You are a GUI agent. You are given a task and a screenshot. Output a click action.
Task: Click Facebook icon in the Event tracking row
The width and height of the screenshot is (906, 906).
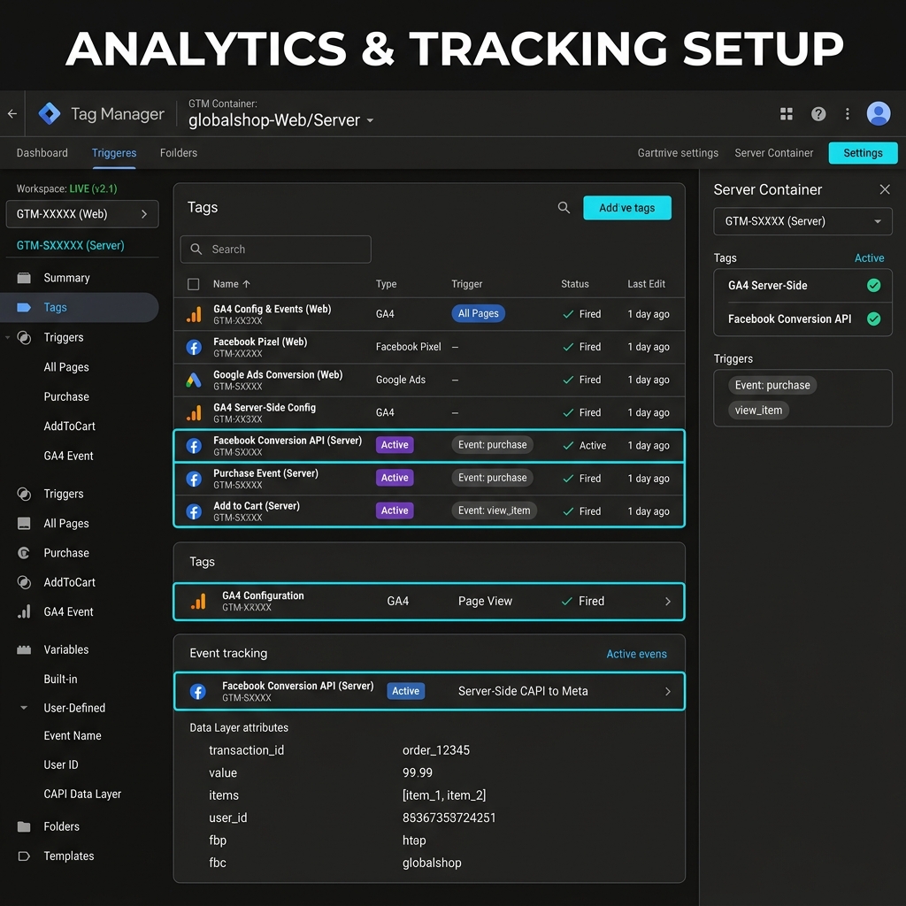point(197,692)
